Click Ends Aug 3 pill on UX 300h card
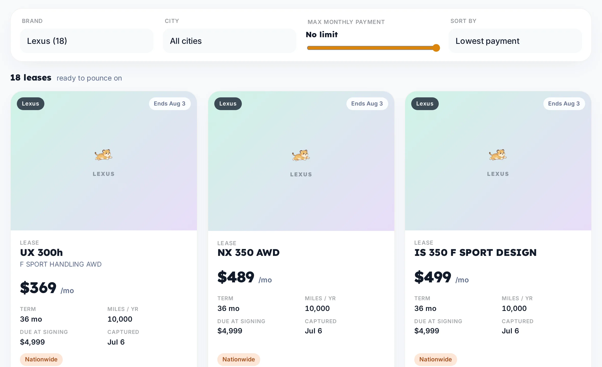The height and width of the screenshot is (367, 602). pos(170,104)
